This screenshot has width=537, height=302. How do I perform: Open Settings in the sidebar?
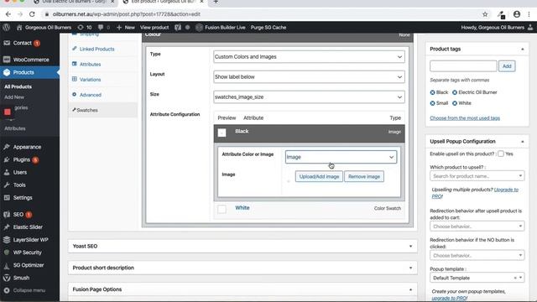(23, 198)
